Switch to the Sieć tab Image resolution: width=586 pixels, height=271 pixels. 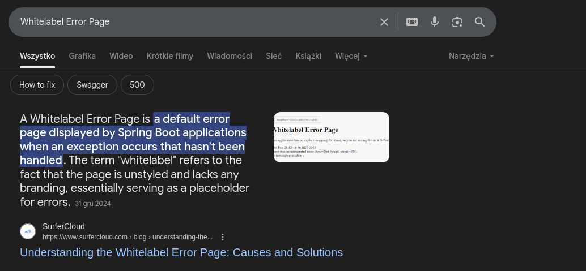(274, 56)
